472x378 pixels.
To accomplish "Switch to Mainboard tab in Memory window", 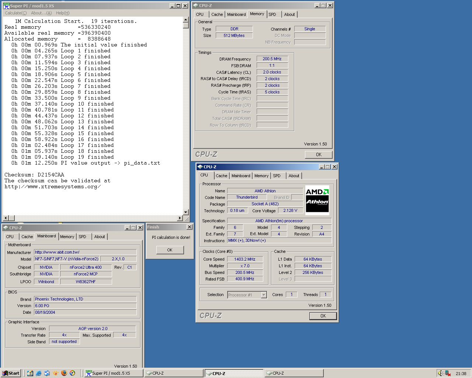I will click(236, 14).
